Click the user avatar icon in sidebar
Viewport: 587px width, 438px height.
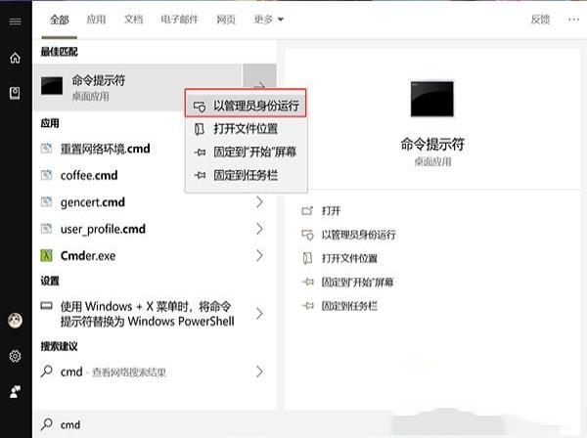click(15, 322)
